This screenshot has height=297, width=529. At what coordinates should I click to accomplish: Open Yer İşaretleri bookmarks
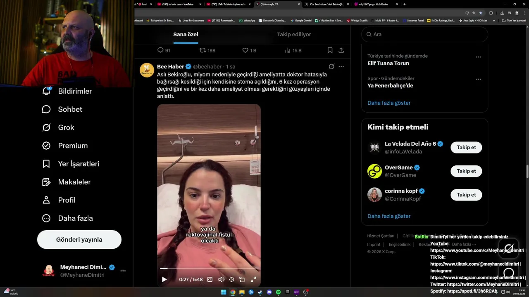pyautogui.click(x=71, y=164)
